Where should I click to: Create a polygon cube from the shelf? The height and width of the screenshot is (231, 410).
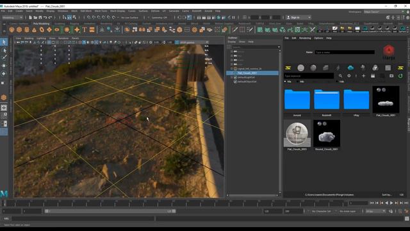tap(19, 30)
